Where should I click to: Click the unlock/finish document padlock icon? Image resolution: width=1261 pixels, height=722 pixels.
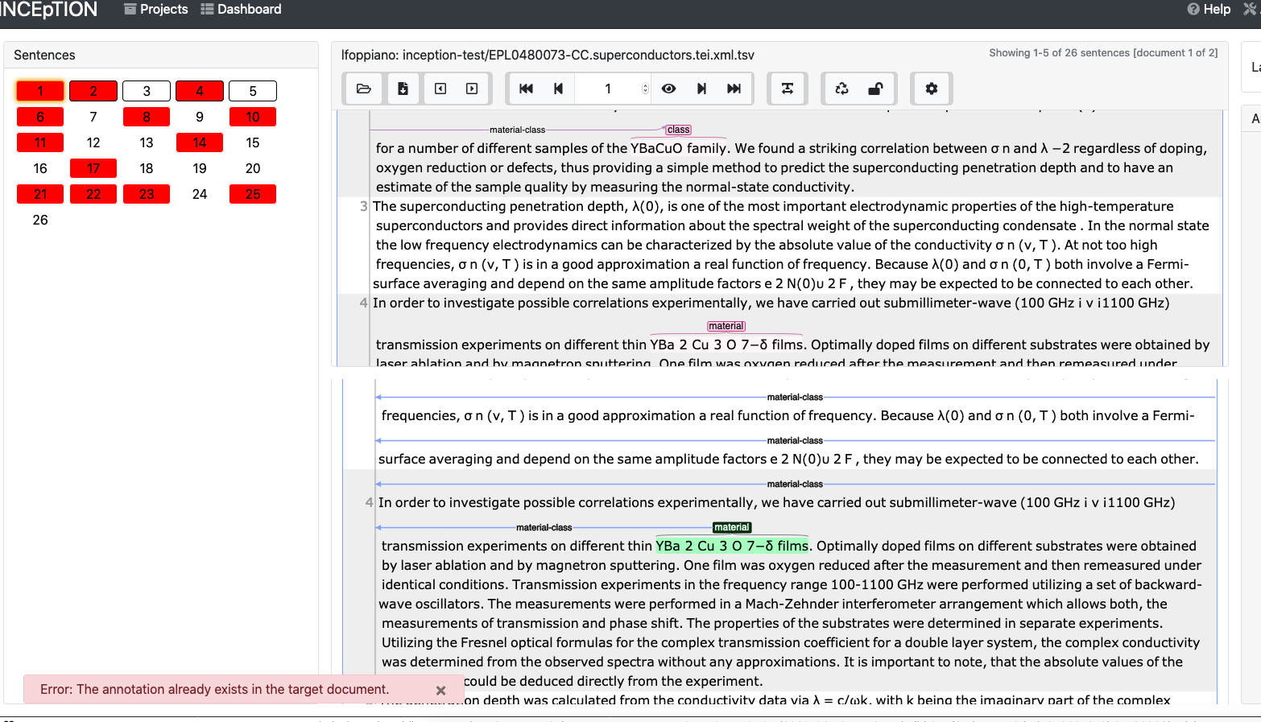[x=875, y=89]
